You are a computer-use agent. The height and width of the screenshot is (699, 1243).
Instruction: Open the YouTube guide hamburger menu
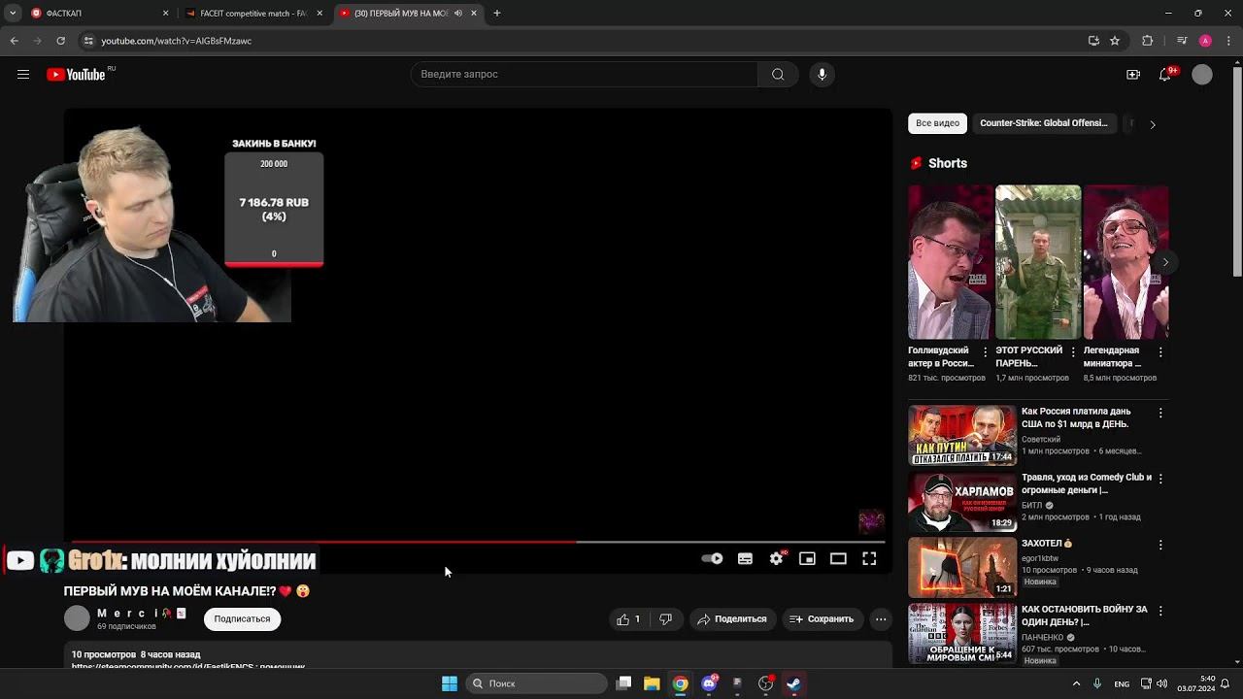[23, 75]
